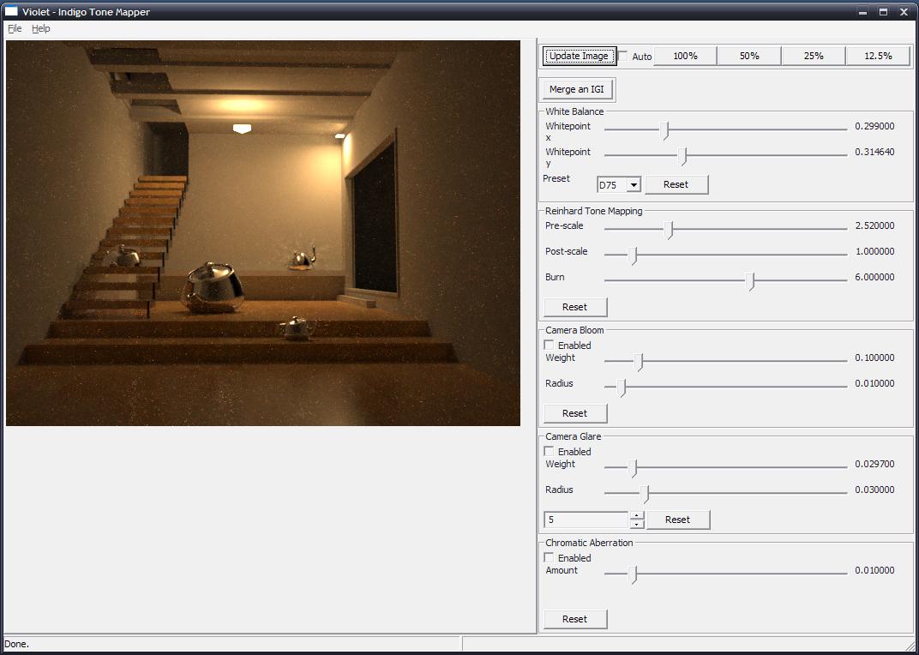
Task: Click the Update Image button
Action: click(x=579, y=56)
